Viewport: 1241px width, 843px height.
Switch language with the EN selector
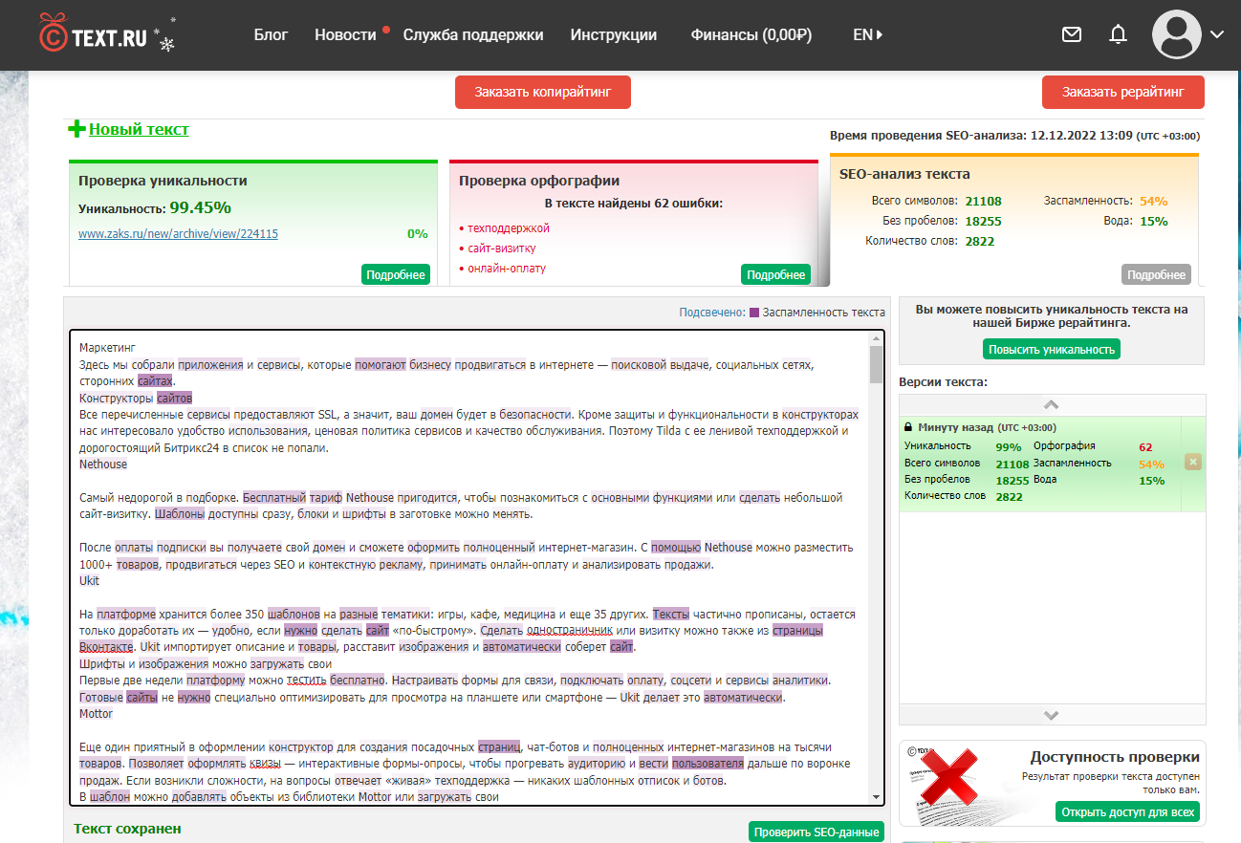pyautogui.click(x=867, y=34)
